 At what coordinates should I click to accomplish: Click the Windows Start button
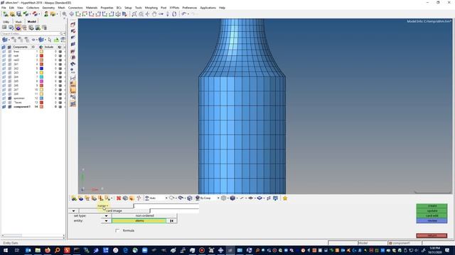6,250
